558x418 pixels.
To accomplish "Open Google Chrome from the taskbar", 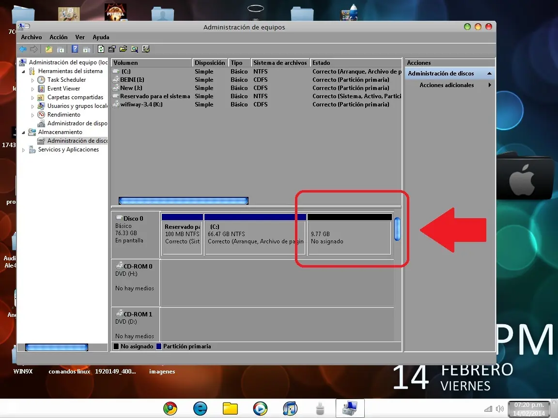I will (x=170, y=408).
